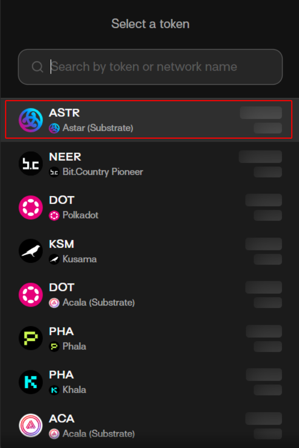The width and height of the screenshot is (299, 448).
Task: Choose NEER token name label
Action: point(65,156)
